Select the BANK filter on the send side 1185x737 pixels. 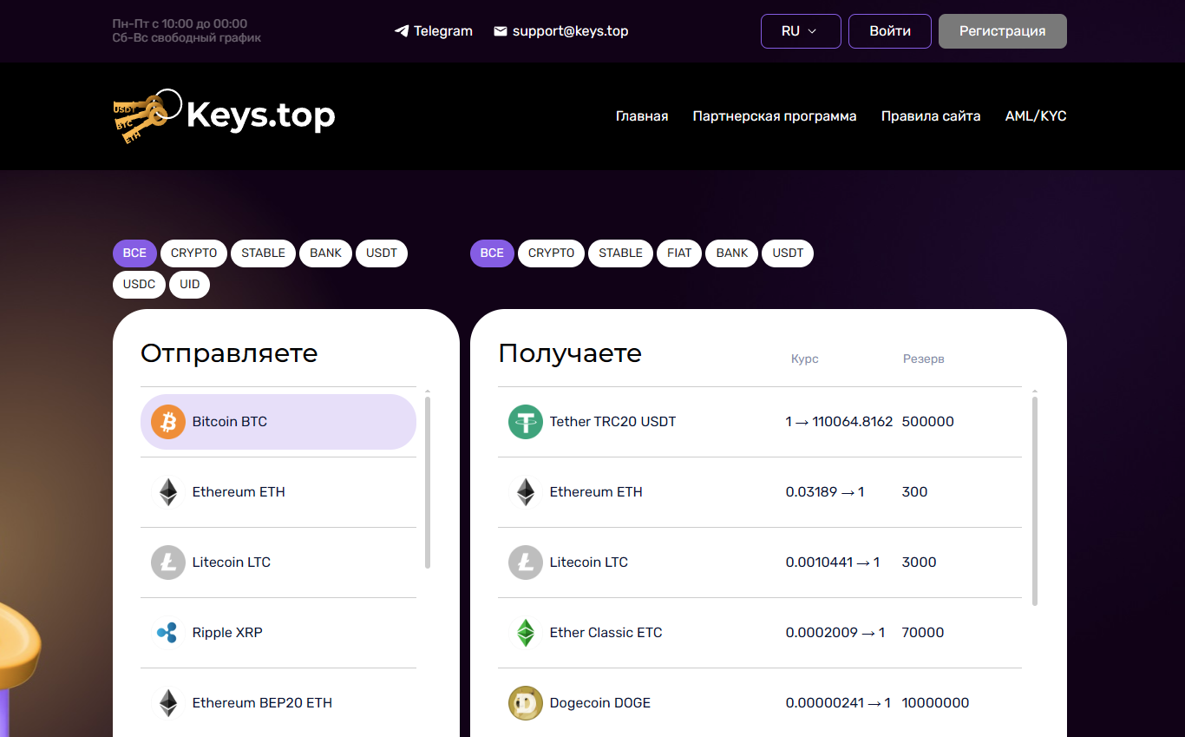point(326,253)
